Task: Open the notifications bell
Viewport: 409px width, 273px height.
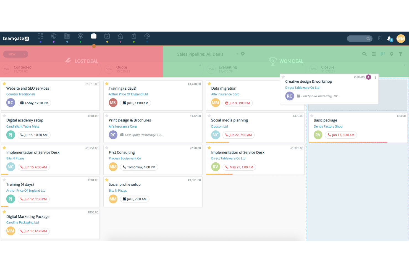Action: 389,38
